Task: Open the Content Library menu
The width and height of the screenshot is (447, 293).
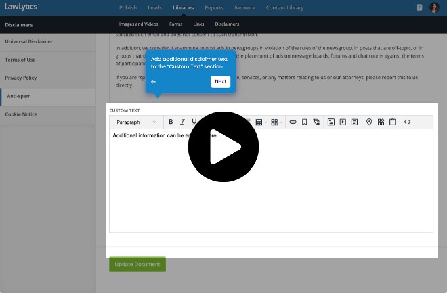Action: tap(284, 7)
